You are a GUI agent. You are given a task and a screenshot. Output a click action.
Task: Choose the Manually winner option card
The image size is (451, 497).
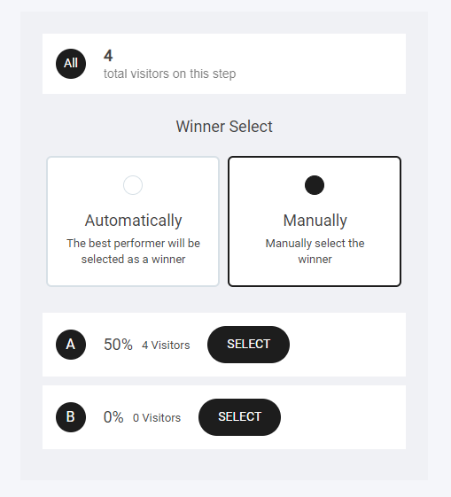pyautogui.click(x=315, y=221)
